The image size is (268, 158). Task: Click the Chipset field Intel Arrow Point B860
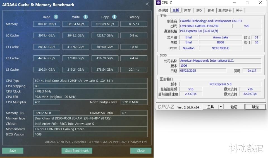tap(90, 124)
